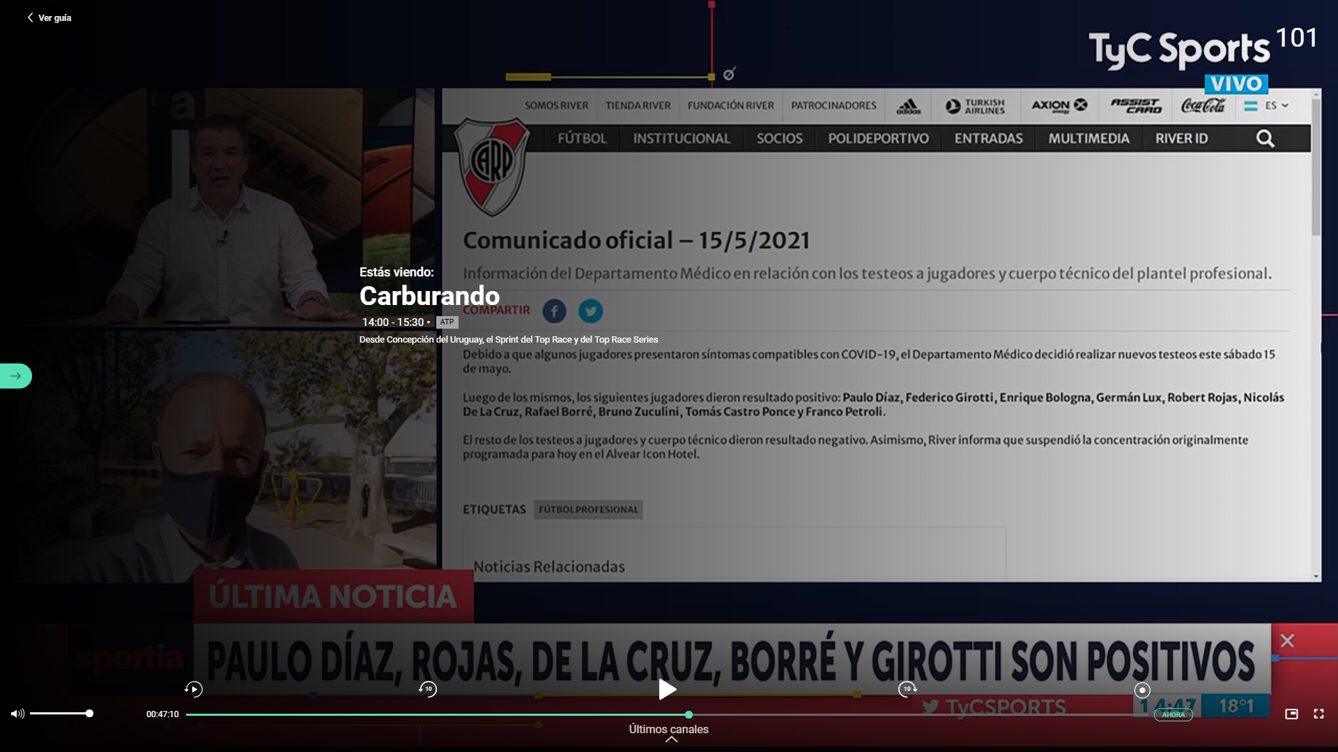Open the MULTIMEDIA menu
This screenshot has height=752, width=1338.
pyautogui.click(x=1089, y=139)
